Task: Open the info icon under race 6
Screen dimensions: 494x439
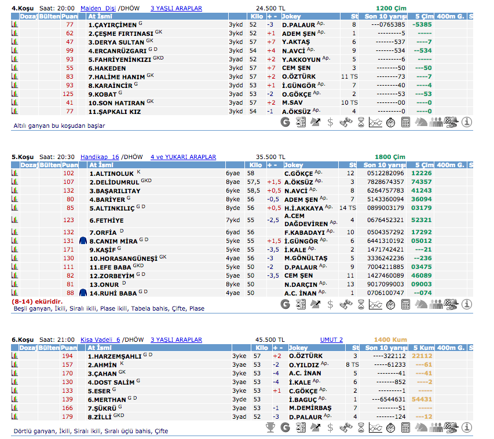Action: [467, 427]
